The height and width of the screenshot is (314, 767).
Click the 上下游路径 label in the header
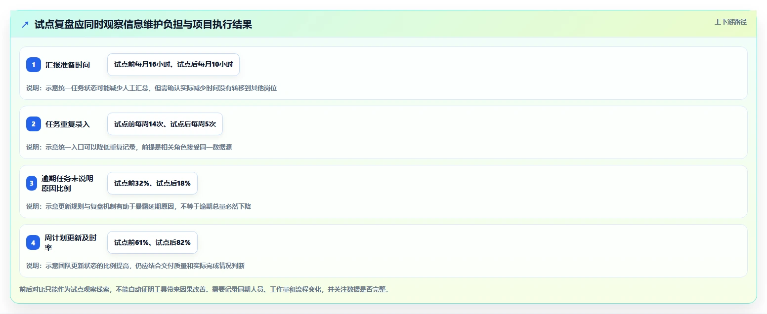[730, 22]
